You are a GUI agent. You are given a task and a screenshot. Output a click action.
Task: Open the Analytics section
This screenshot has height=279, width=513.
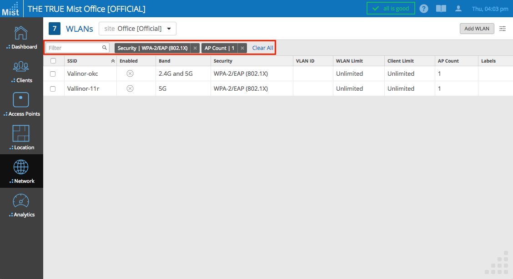(x=21, y=205)
